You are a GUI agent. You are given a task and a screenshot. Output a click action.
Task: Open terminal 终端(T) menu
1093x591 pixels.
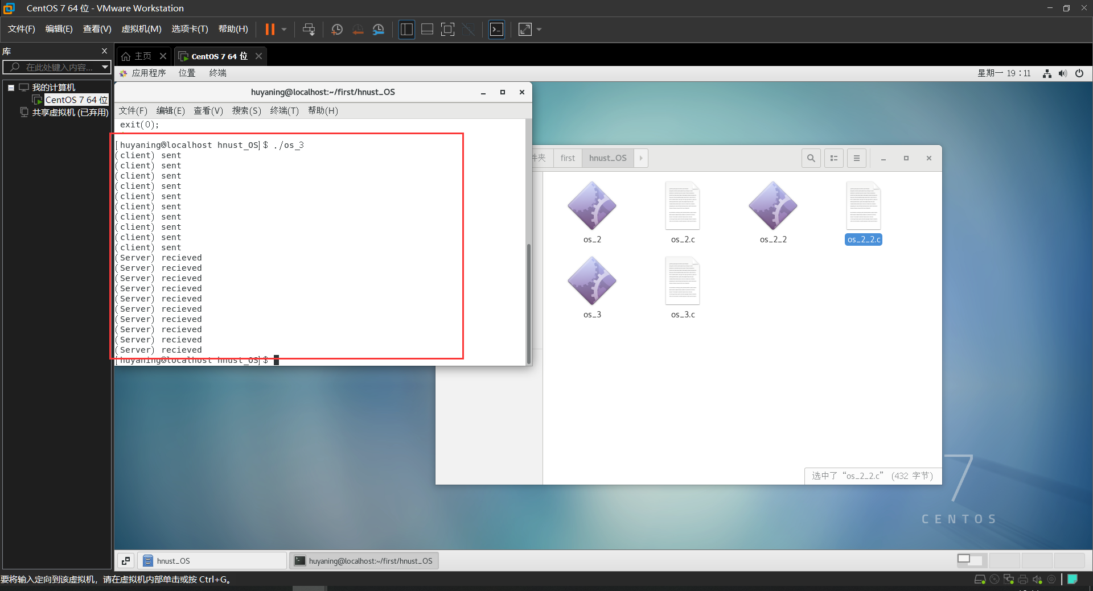coord(285,110)
